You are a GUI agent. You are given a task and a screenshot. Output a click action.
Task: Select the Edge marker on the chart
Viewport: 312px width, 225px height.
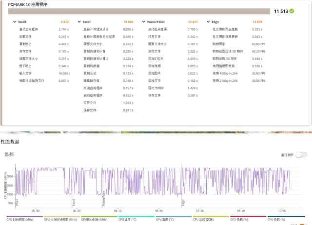pos(183,203)
